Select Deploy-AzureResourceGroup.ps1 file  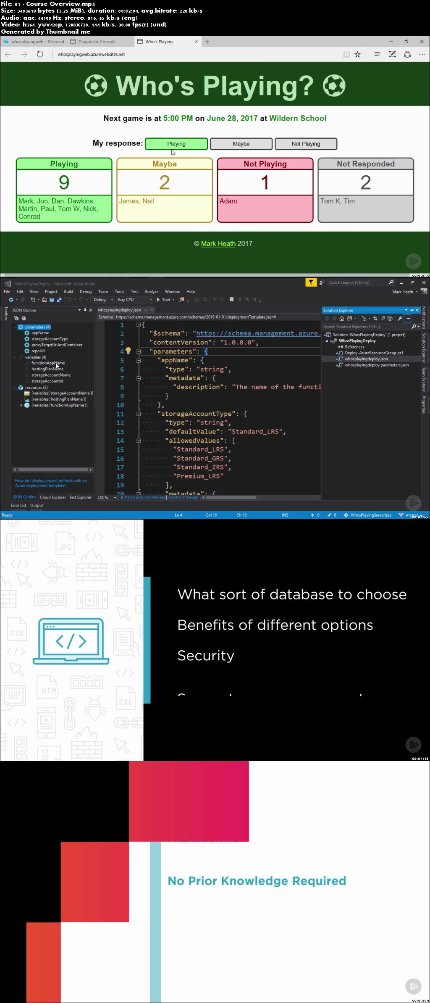click(374, 353)
